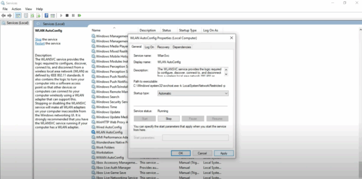Select the Workstation service gear icon
362x179 pixels.
pyautogui.click(x=93, y=152)
